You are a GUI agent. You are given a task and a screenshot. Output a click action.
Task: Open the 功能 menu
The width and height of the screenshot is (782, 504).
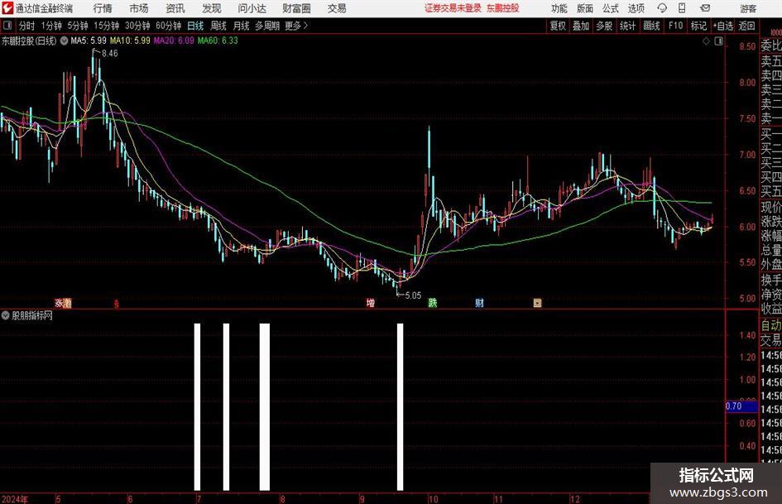point(559,8)
